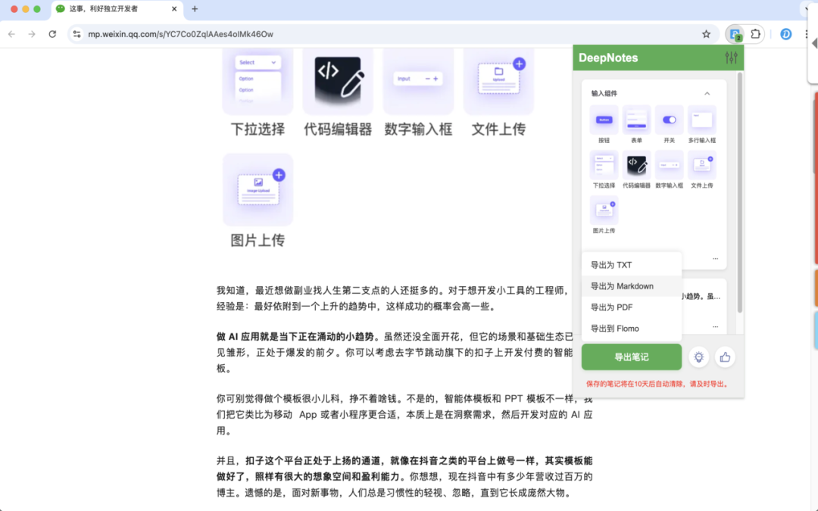Open the first note card's more options ellipsis
The height and width of the screenshot is (511, 818).
pos(715,259)
